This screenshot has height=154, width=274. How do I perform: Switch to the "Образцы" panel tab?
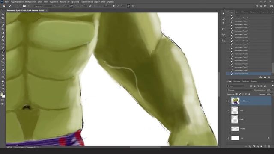pyautogui.click(x=245, y=12)
